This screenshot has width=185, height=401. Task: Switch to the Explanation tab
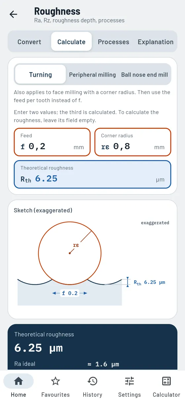click(156, 42)
